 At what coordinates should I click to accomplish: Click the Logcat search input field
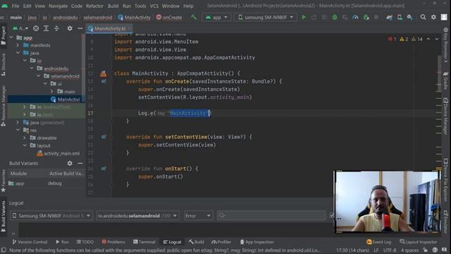[271, 216]
